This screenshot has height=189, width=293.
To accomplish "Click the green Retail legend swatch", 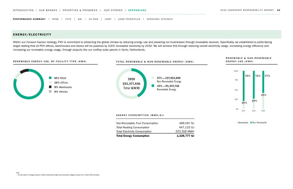I will click(x=50, y=78).
